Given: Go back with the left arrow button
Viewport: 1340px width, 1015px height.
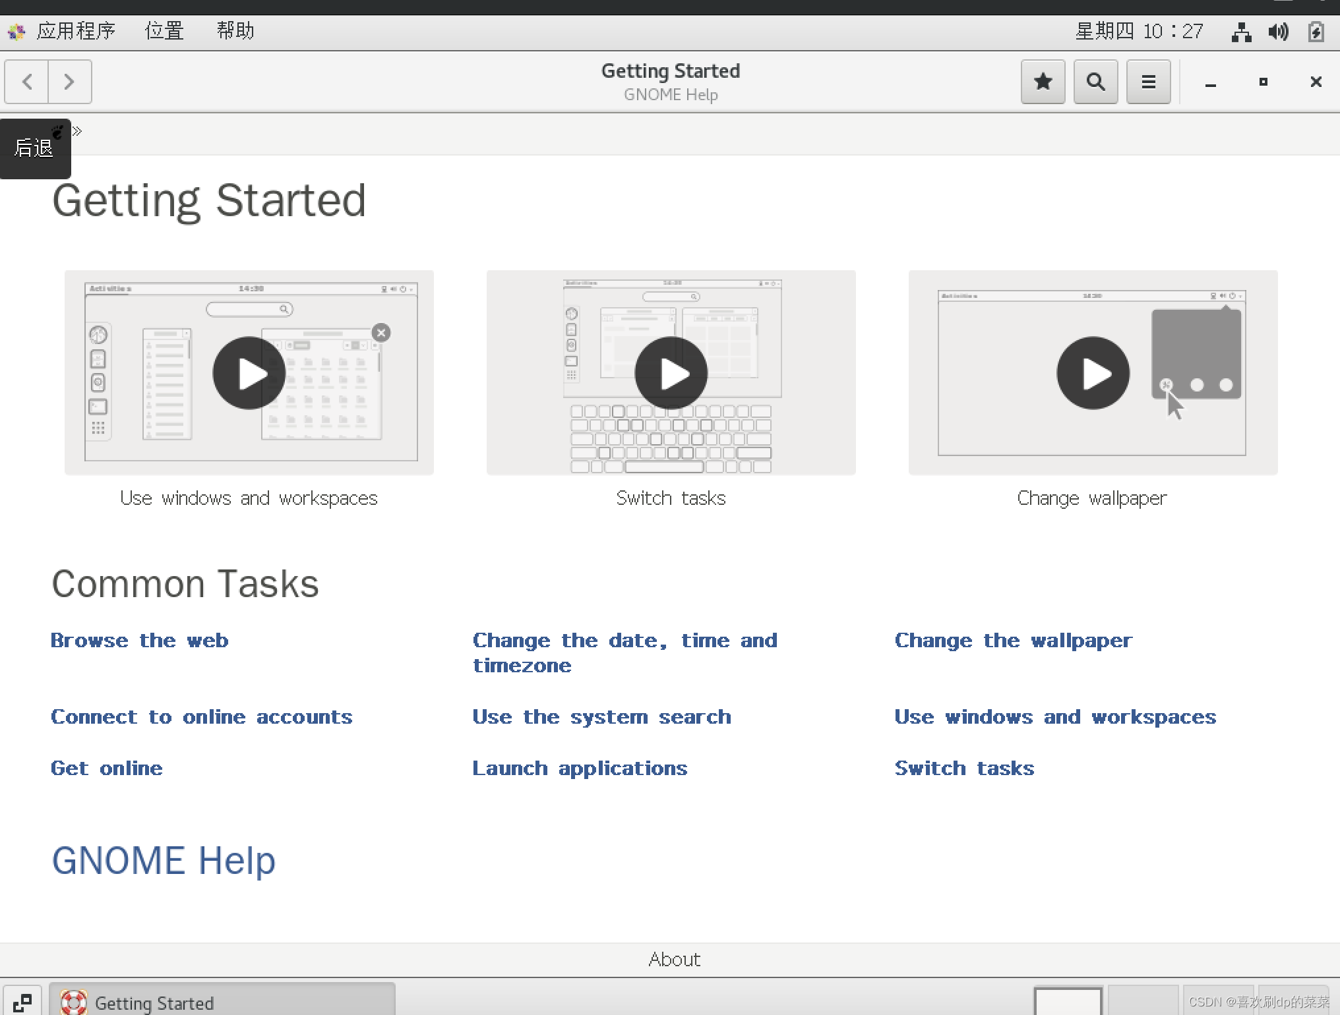Looking at the screenshot, I should pyautogui.click(x=26, y=82).
